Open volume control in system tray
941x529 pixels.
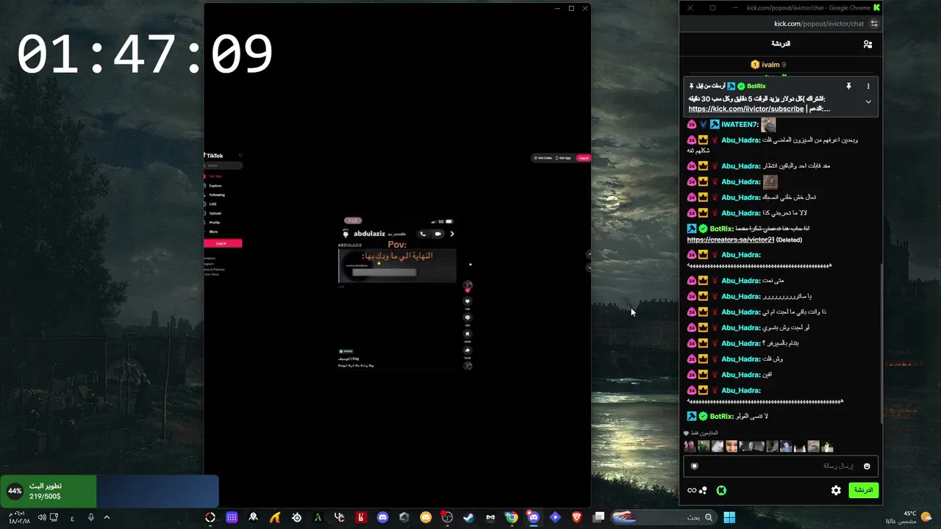point(42,517)
